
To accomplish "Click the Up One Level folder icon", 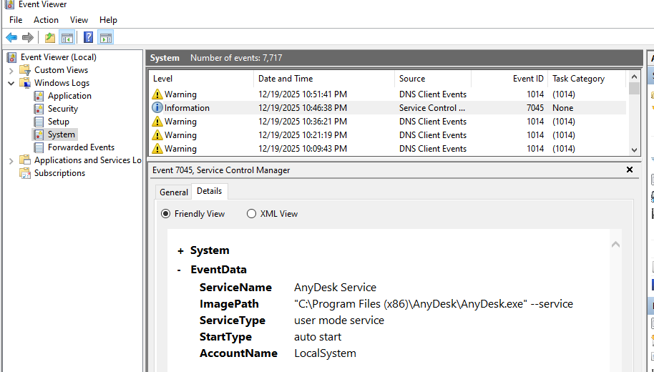I will click(50, 37).
